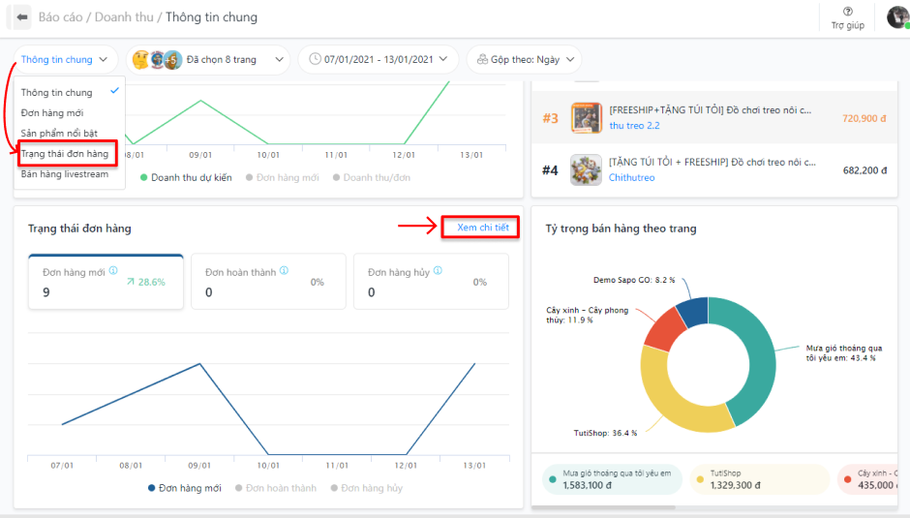
Task: Select Bán hàng livestream from the menu
Action: (71, 173)
